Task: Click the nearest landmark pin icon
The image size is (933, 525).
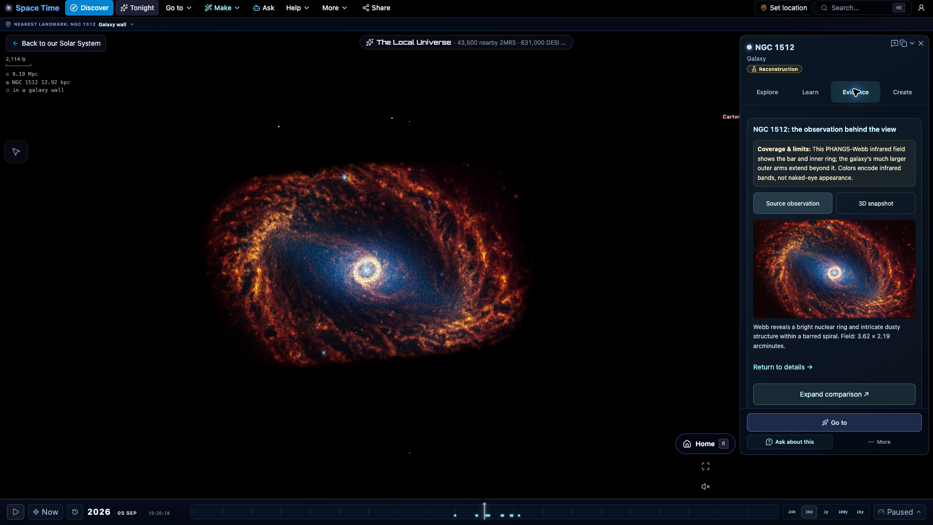Action: (8, 24)
